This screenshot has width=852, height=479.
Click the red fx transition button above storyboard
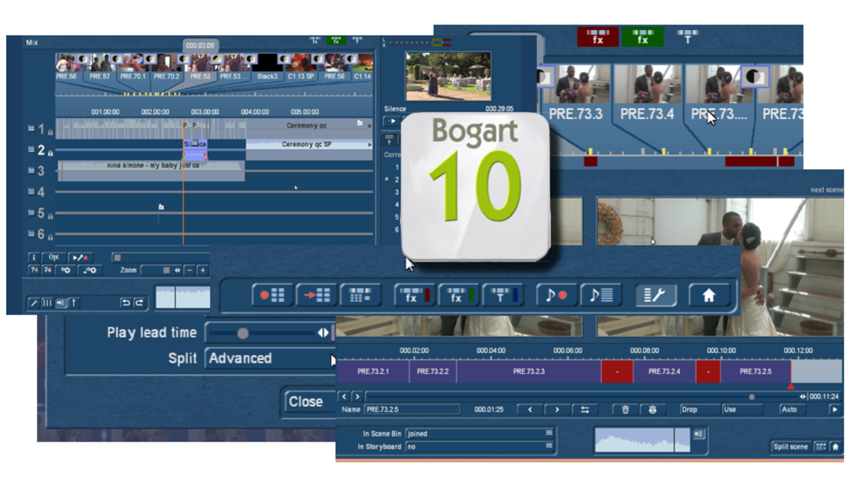tap(598, 37)
